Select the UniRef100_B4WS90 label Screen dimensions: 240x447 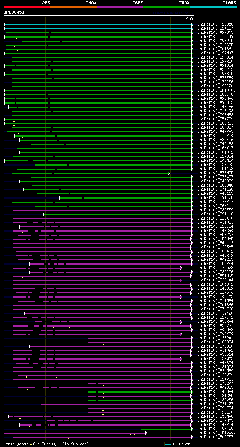click(x=215, y=231)
